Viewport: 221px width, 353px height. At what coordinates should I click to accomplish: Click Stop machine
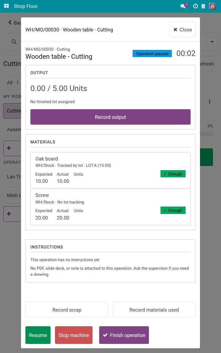click(x=74, y=335)
